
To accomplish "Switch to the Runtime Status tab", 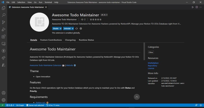I will pyautogui.click(x=86, y=40).
